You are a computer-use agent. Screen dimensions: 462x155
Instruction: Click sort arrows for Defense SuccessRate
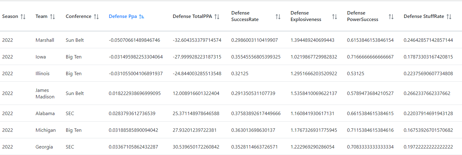coord(278,17)
